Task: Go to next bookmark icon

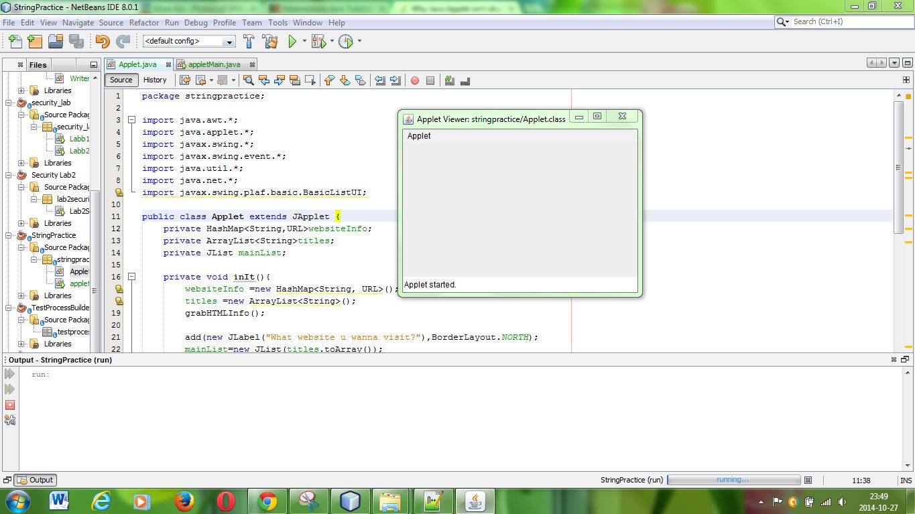Action: (x=345, y=80)
